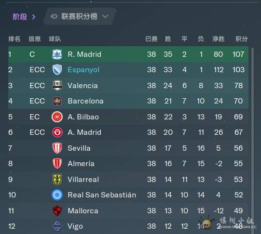
Task: Open the Sevilla team name link
Action: point(79,148)
